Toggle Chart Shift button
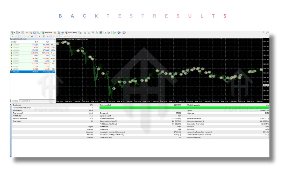The width and height of the screenshot is (285, 186). 109,33
